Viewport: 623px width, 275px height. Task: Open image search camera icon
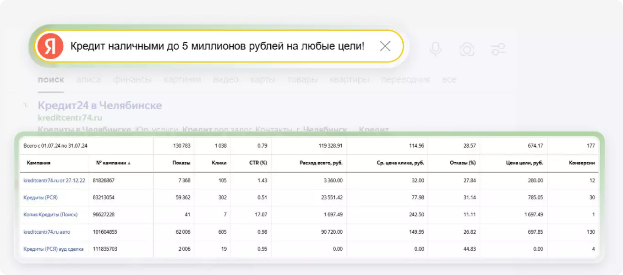coord(467,49)
